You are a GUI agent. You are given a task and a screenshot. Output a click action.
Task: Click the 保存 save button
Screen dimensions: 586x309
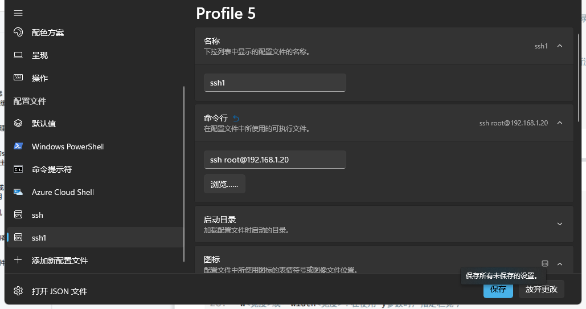(498, 289)
